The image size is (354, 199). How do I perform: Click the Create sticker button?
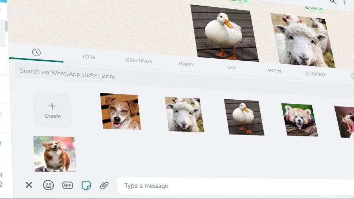click(52, 110)
